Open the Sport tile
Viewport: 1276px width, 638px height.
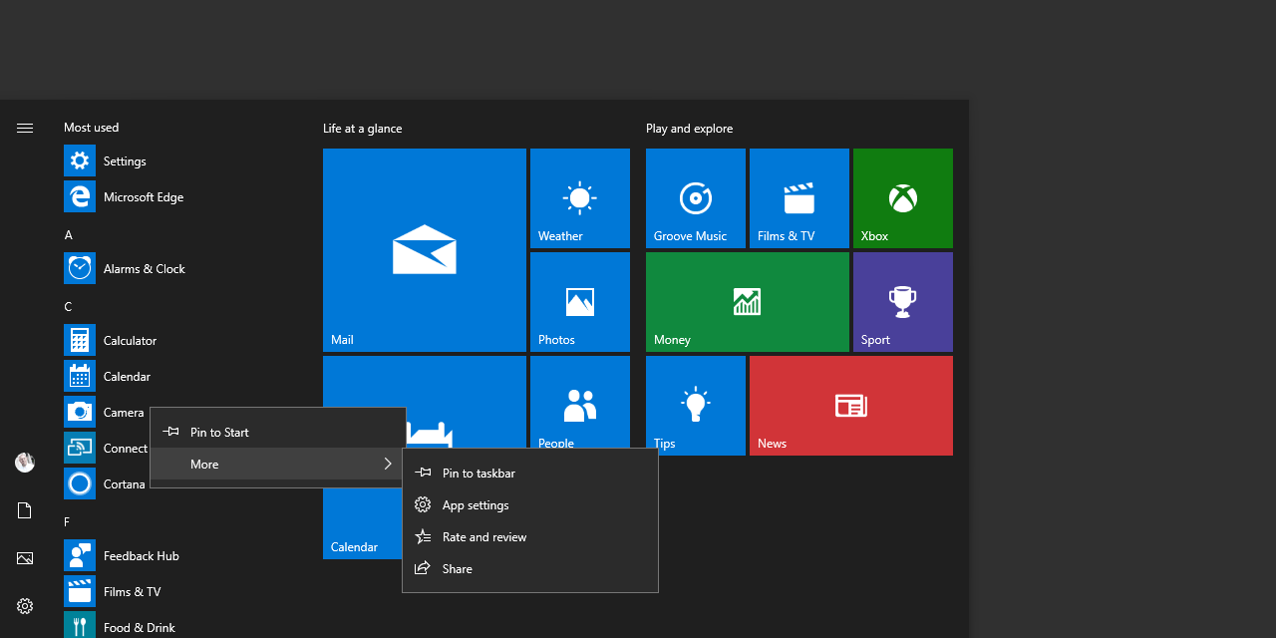click(902, 302)
